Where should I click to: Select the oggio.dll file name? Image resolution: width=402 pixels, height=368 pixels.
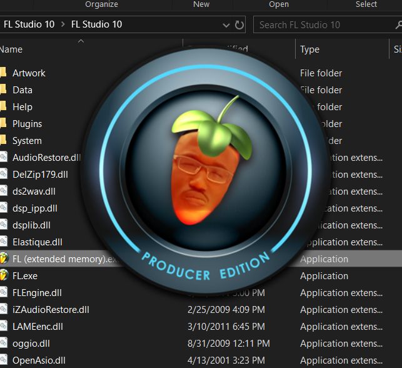tap(31, 344)
